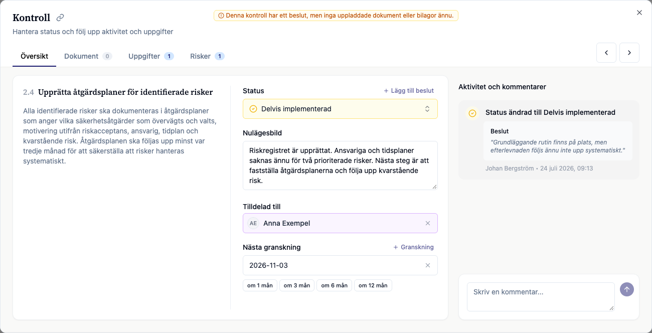Screen dimensions: 652x333
Task: Click the warning icon in the banner
Action: tap(221, 16)
